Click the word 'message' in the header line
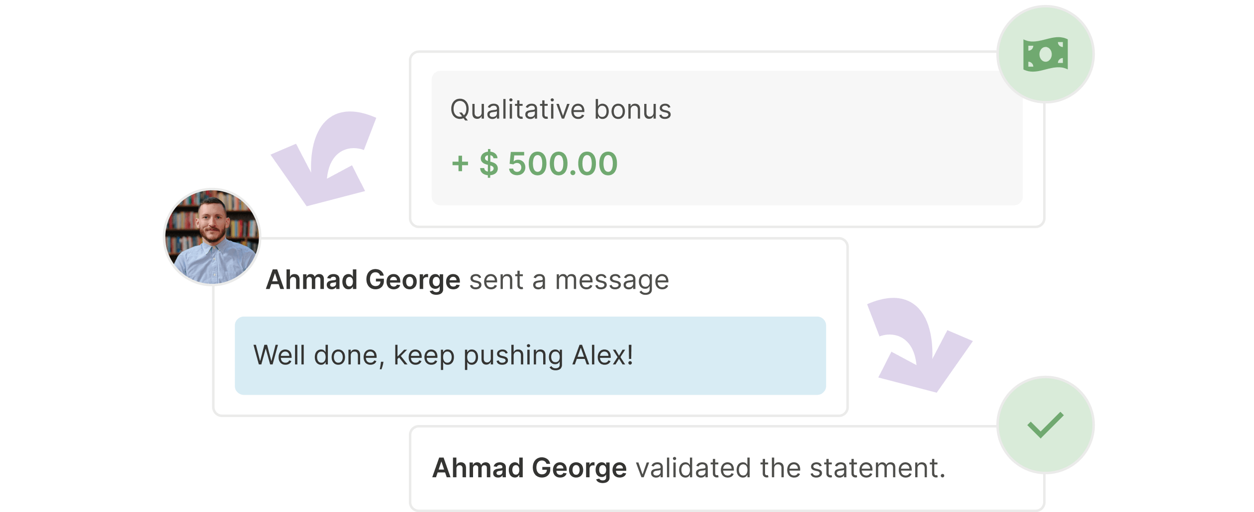1254x512 pixels. pyautogui.click(x=612, y=281)
